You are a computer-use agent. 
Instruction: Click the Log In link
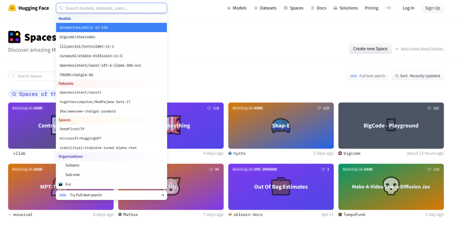[x=408, y=8]
